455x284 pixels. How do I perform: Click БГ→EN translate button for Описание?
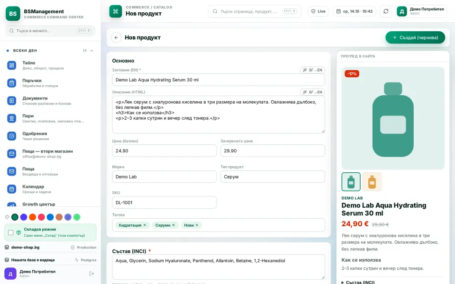(x=312, y=92)
